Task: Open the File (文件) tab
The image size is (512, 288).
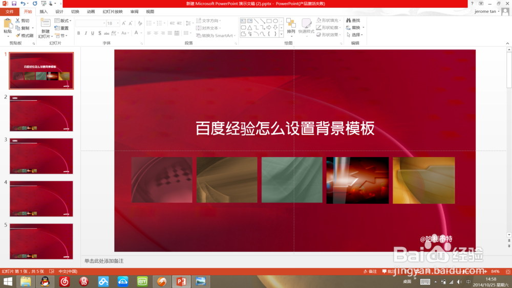Action: pyautogui.click(x=9, y=11)
